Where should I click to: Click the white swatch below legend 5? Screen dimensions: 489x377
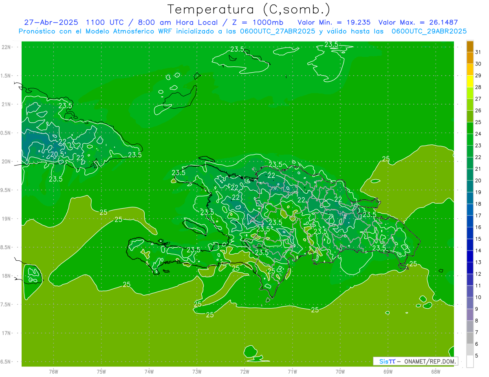[470, 362]
